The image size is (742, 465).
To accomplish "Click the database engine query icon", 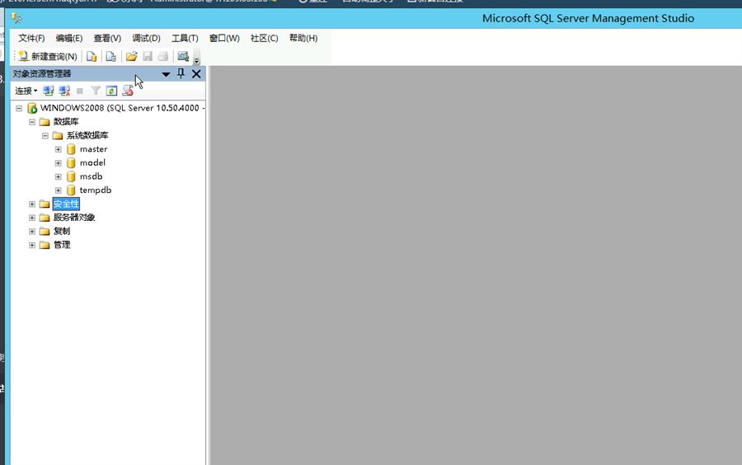I will [92, 57].
